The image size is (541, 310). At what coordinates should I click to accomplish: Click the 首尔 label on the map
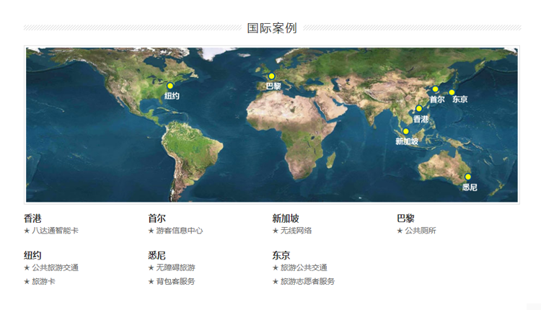[437, 99]
